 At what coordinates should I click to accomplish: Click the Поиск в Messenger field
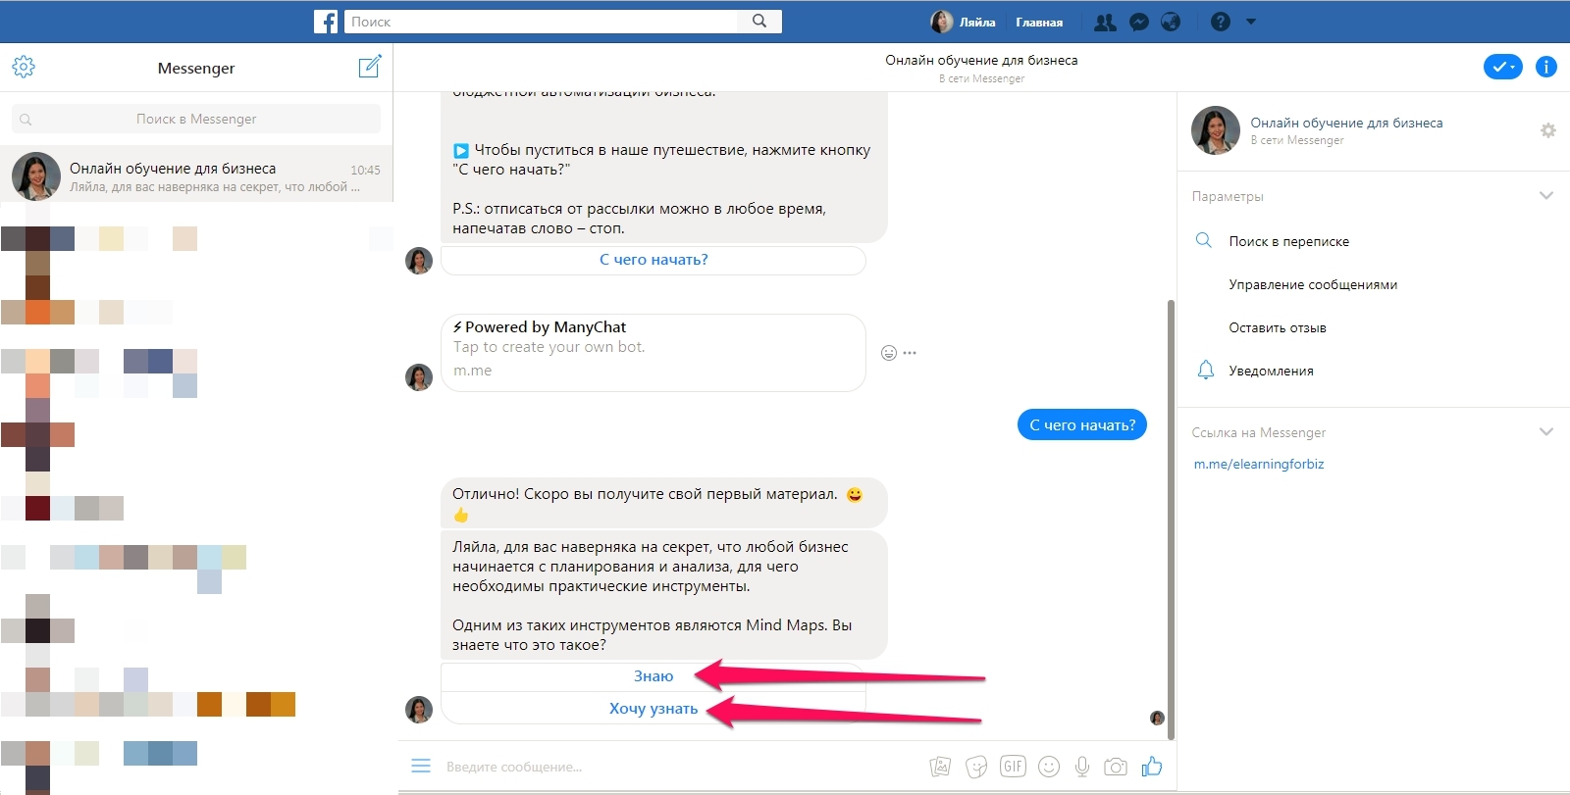click(196, 119)
